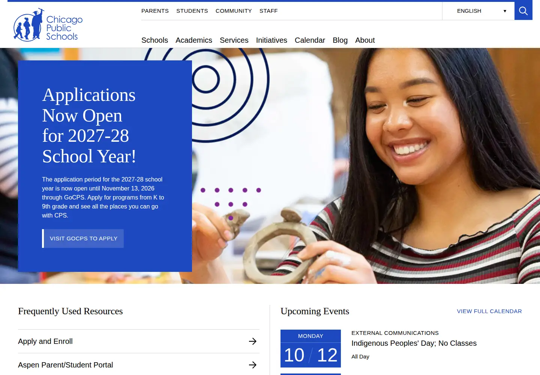Go to the Community section
Screen dimensions: 540x375
[234, 11]
